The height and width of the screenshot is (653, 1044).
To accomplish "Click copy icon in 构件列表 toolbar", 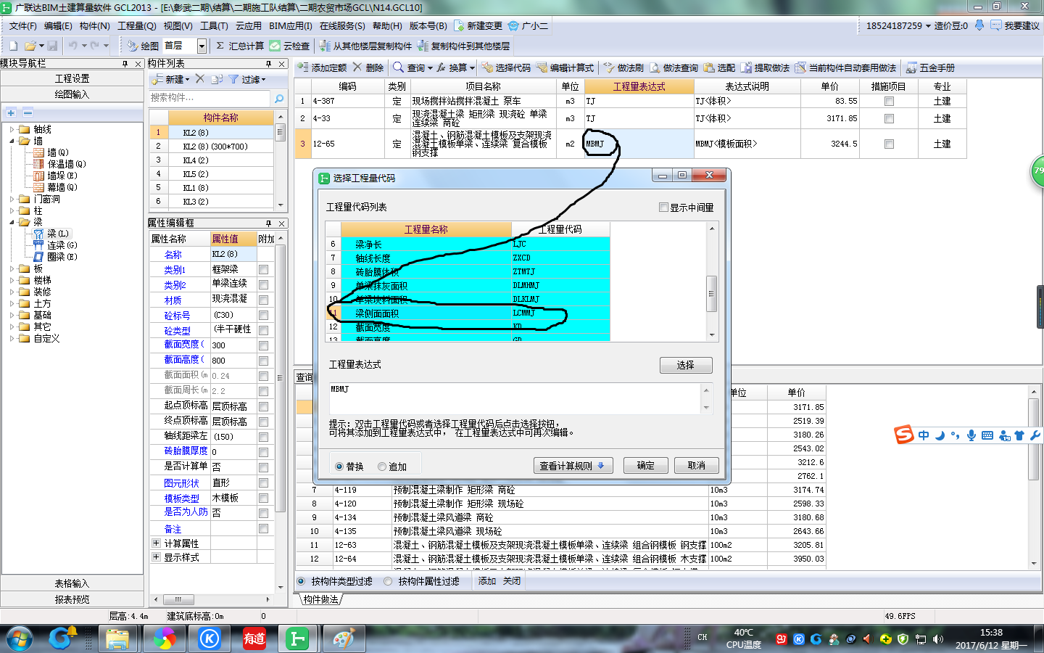I will [217, 79].
